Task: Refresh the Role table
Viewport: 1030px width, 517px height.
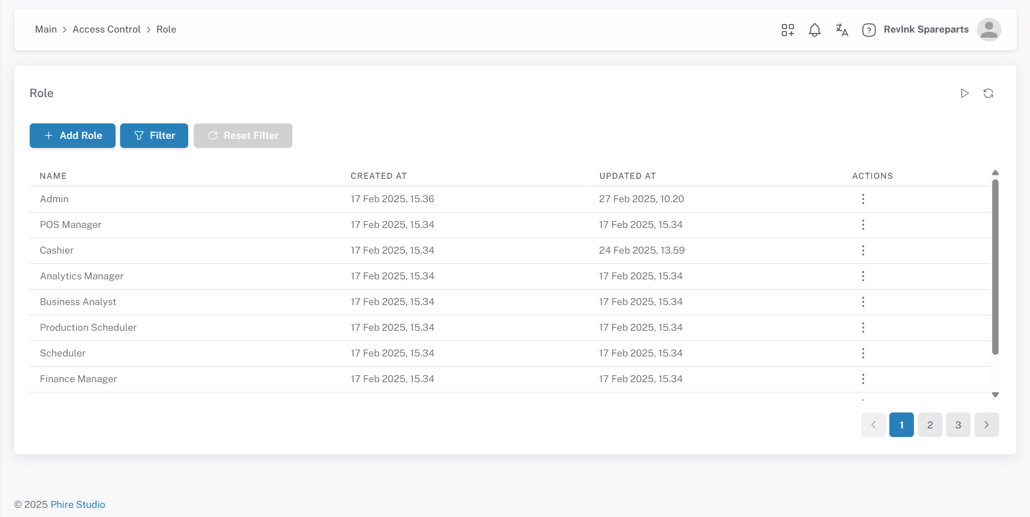Action: [988, 93]
